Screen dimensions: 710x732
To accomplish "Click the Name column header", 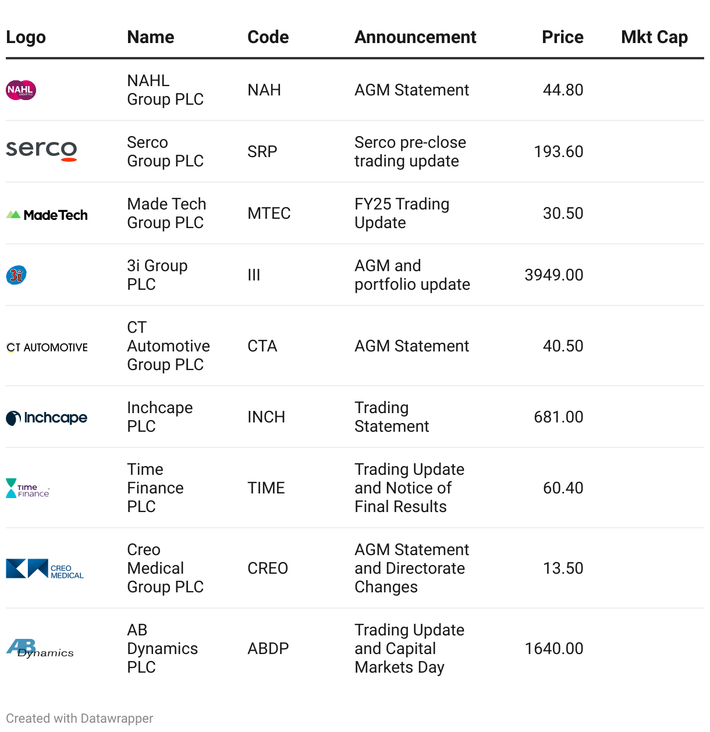I will click(151, 37).
